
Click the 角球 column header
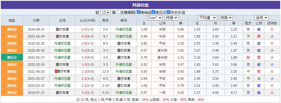tap(105, 20)
